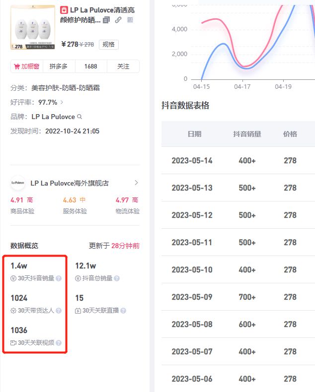The height and width of the screenshot is (392, 315).
Task: Expand the 好评率 97.7% chevron
Action: pyautogui.click(x=62, y=102)
